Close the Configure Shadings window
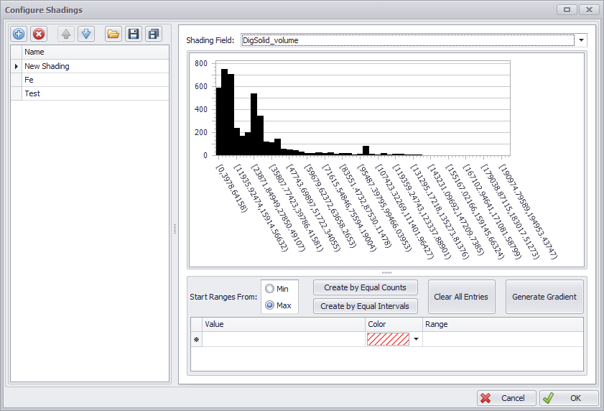 click(589, 9)
